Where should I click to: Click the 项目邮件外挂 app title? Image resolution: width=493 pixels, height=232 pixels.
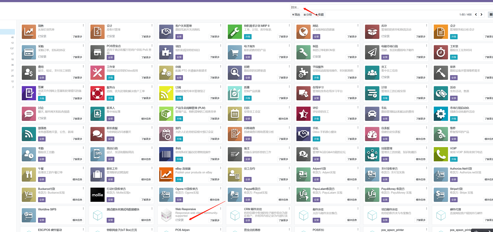(389, 210)
